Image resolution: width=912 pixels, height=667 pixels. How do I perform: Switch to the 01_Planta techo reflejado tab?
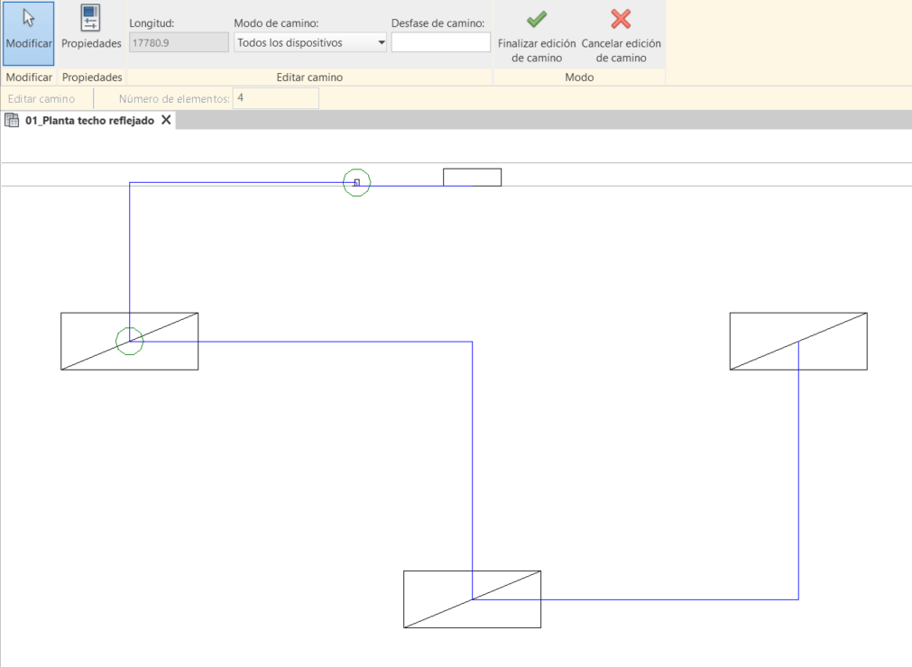89,120
